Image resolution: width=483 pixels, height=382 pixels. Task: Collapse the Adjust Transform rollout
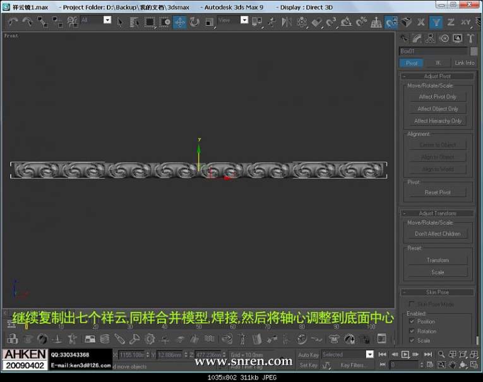pos(437,213)
